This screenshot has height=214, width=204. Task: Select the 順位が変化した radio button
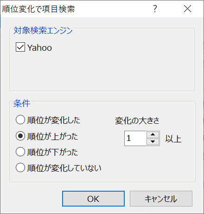tap(20, 120)
